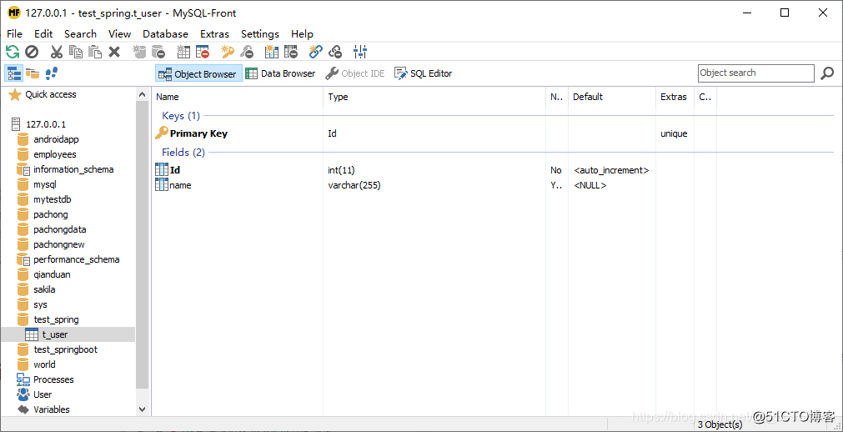The height and width of the screenshot is (432, 843).
Task: Select the pachong database
Action: pos(51,214)
